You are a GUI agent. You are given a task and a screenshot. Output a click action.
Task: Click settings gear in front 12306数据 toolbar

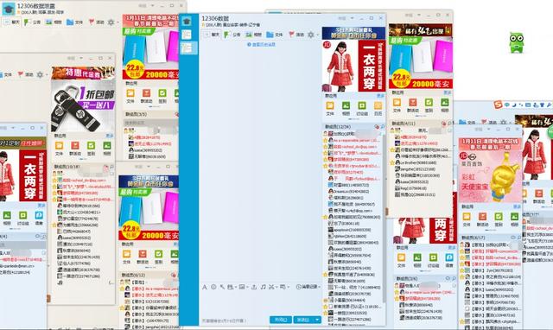click(x=311, y=35)
